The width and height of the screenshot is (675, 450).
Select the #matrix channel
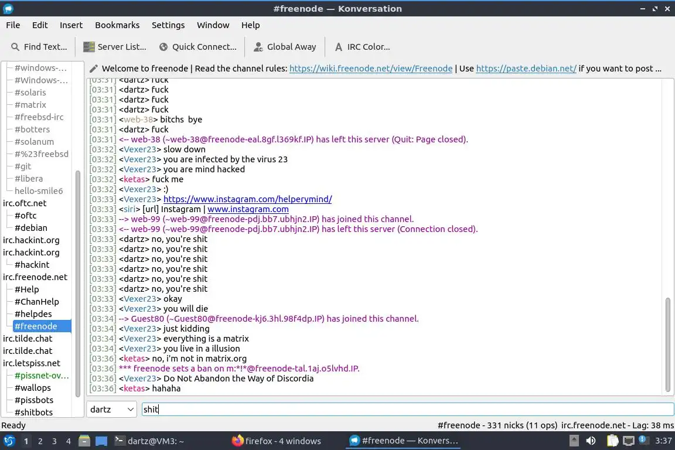pyautogui.click(x=30, y=105)
